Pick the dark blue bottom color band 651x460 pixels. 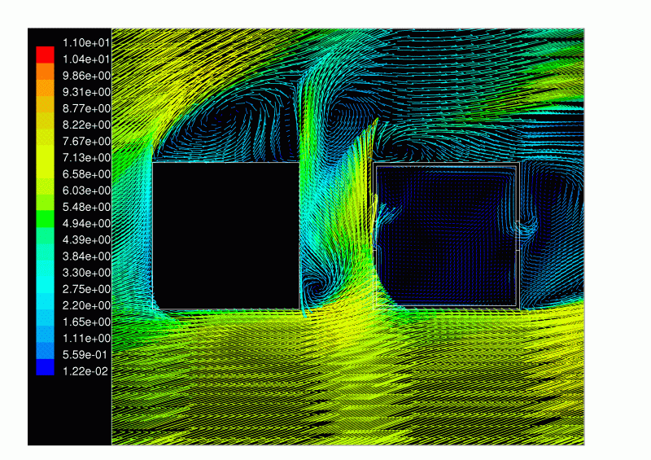tap(46, 367)
